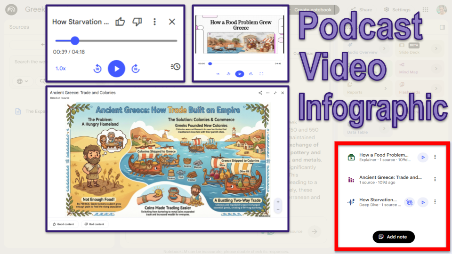
Task: Join interactive mode for How Starvation Deep Dive
Action: [x=409, y=202]
